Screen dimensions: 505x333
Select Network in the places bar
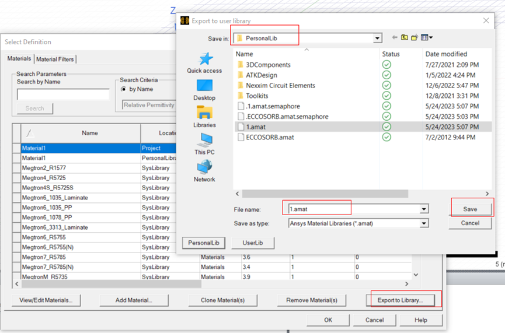[x=204, y=171]
